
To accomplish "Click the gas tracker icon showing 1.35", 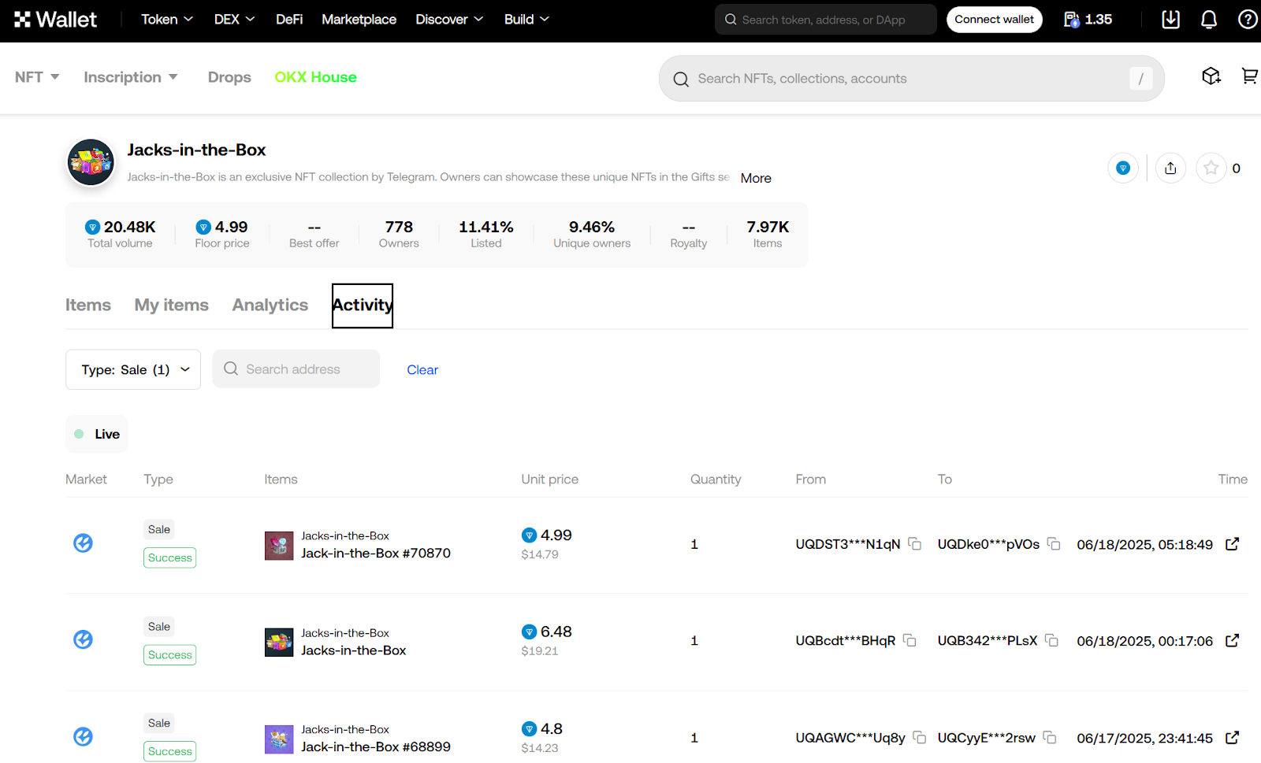I will click(1088, 20).
